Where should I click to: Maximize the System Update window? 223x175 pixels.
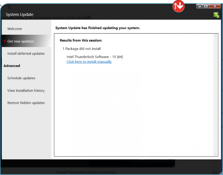point(206,6)
